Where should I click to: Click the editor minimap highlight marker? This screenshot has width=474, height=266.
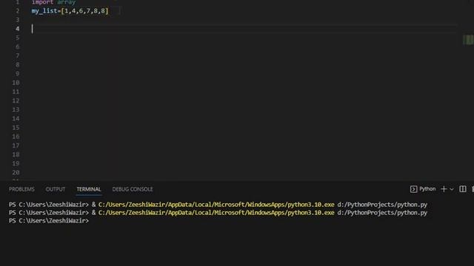[468, 39]
